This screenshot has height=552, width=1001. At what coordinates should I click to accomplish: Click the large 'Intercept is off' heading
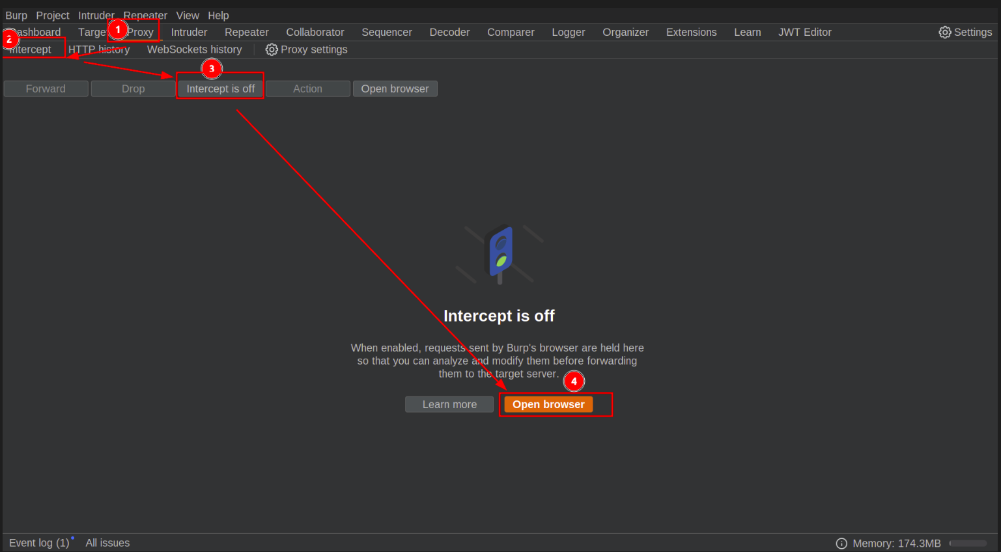click(499, 316)
